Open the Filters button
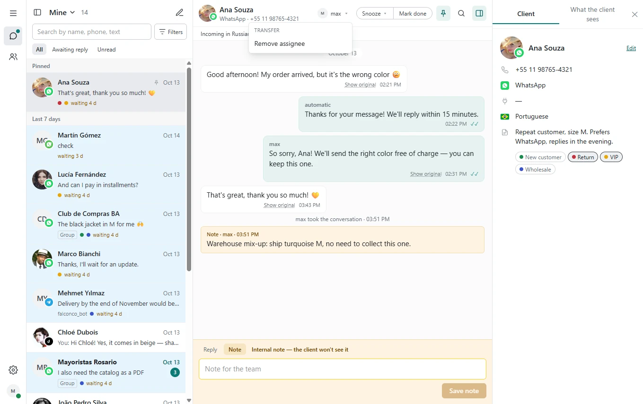Viewport: 643px width, 404px height. [x=171, y=32]
